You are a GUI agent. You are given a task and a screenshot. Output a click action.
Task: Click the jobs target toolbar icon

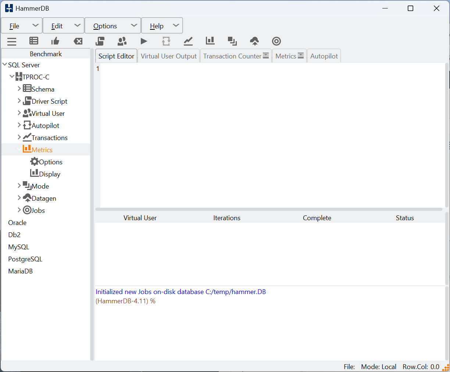pyautogui.click(x=276, y=41)
